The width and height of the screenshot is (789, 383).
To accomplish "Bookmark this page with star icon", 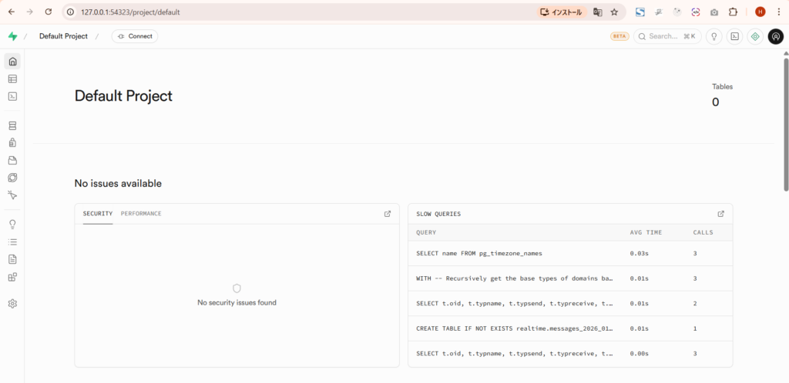I will [x=614, y=12].
